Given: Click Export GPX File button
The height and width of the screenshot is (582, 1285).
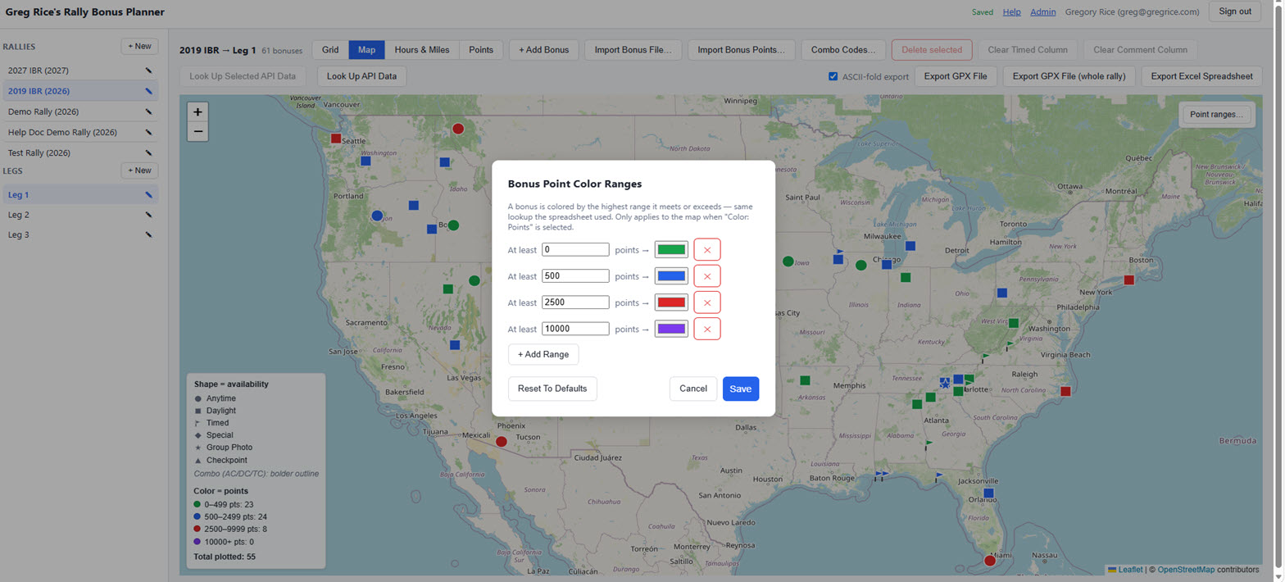Looking at the screenshot, I should pyautogui.click(x=956, y=76).
